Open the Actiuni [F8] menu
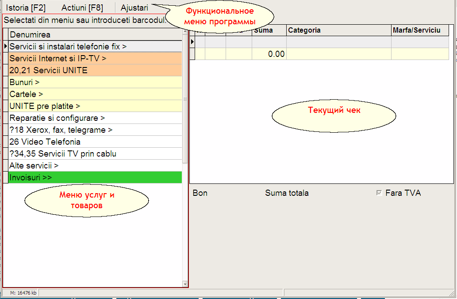Image resolution: width=457 pixels, height=299 pixels. [x=82, y=7]
